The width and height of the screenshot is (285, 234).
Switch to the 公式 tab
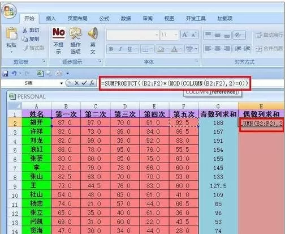104,18
